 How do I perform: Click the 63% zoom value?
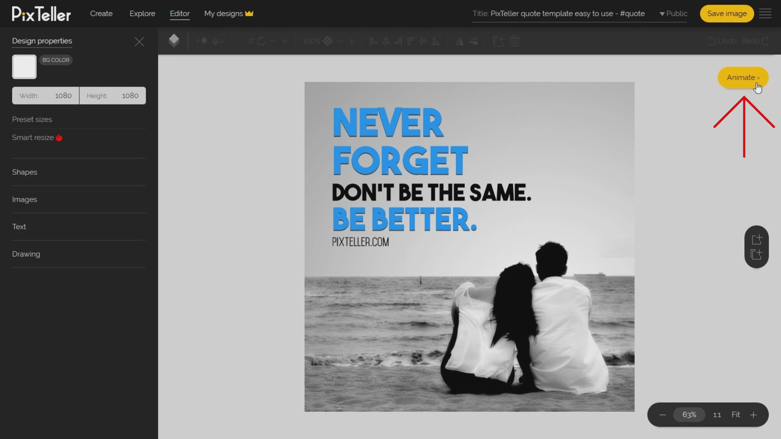(x=689, y=415)
